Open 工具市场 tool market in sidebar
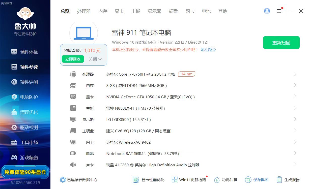Screen dimensions: 309x189 point(25,143)
